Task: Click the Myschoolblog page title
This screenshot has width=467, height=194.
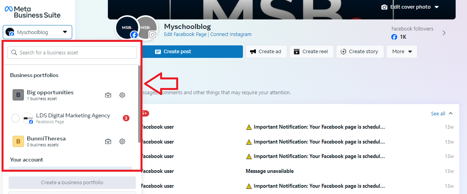Action: point(187,27)
